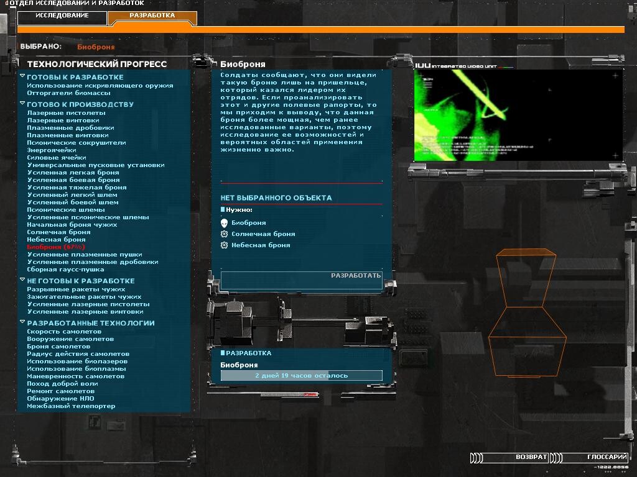Screen dimensions: 637x477
Task: Select Усиленные плазменные пушки
Action: [85, 255]
